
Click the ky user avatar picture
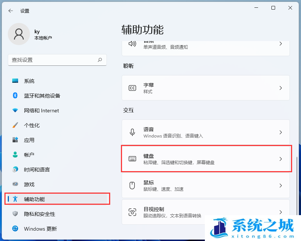pos(19,34)
